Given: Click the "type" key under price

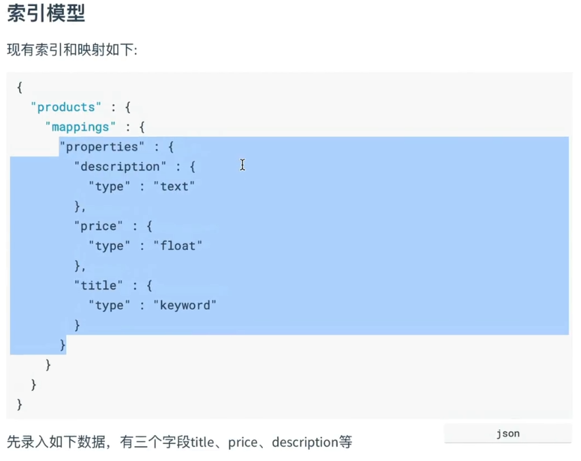Looking at the screenshot, I should pyautogui.click(x=110, y=246).
